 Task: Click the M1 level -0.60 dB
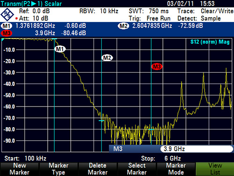pyautogui.click(x=75, y=26)
